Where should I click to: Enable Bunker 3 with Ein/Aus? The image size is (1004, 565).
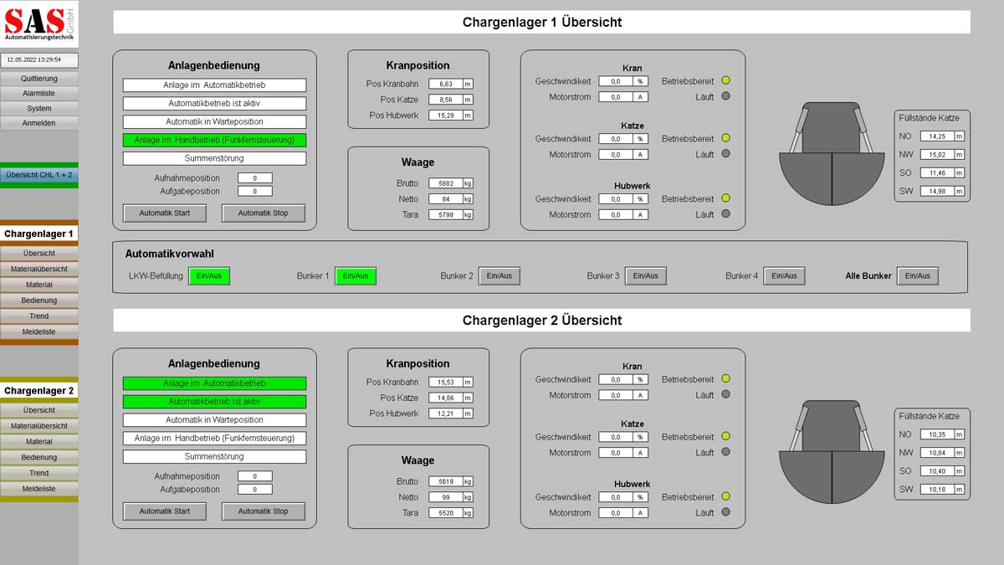point(645,276)
